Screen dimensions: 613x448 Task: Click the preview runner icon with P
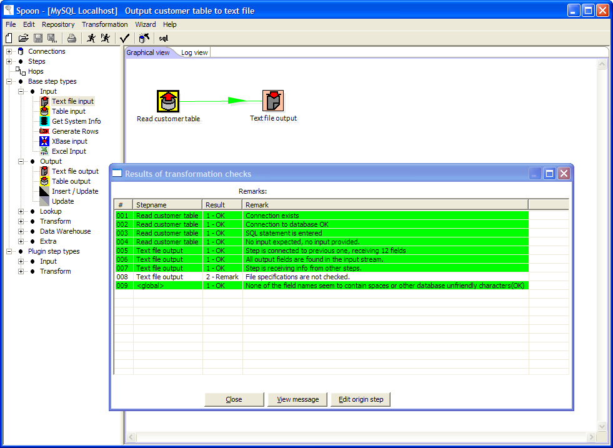(106, 38)
